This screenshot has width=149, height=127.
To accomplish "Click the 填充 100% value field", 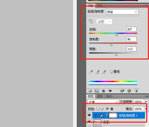I will tap(139, 109).
